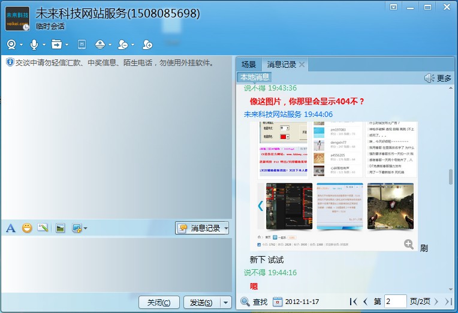Click the block contact icon
The width and height of the screenshot is (458, 313).
[x=123, y=44]
